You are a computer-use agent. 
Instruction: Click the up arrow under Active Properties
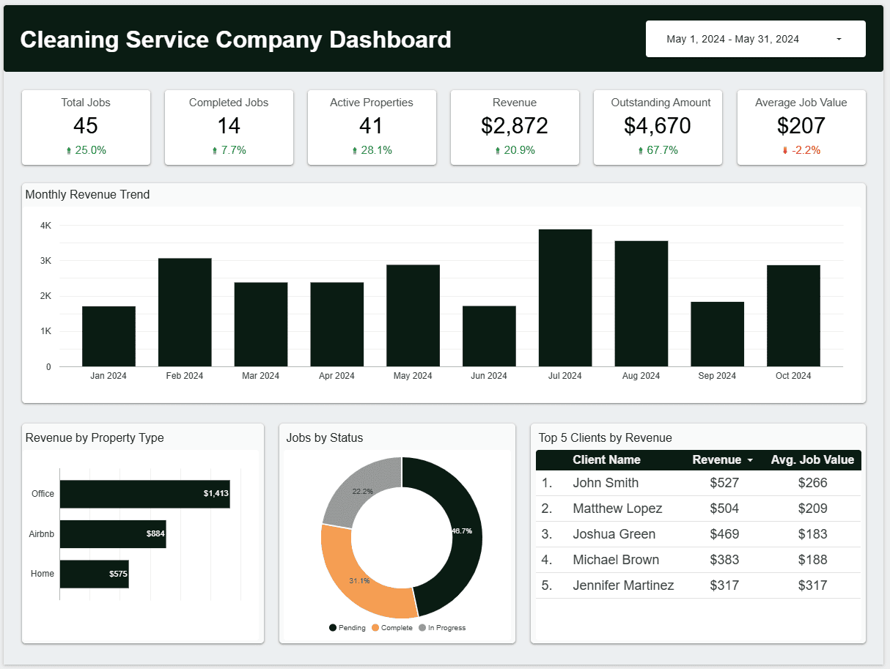tap(356, 150)
